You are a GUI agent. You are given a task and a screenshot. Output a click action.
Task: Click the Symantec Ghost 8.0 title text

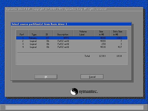click(x=18, y=9)
